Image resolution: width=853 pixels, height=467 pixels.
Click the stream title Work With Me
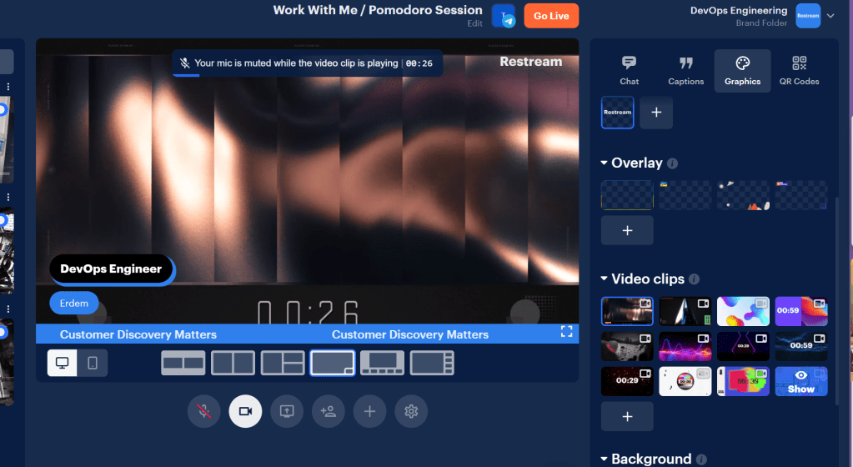coord(378,10)
